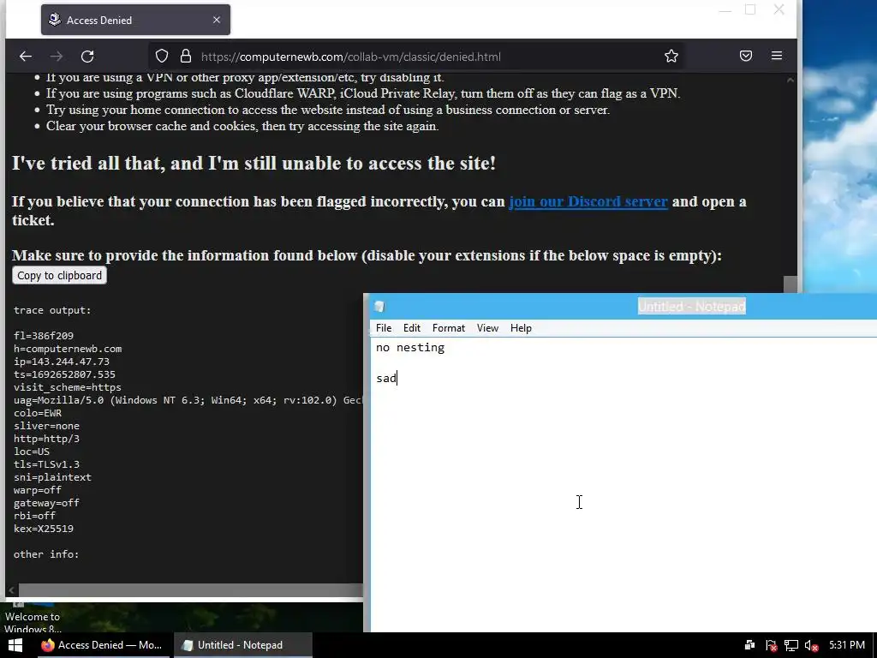The image size is (877, 658).
Task: Go back with the Firefox back arrow
Action: [x=26, y=57]
